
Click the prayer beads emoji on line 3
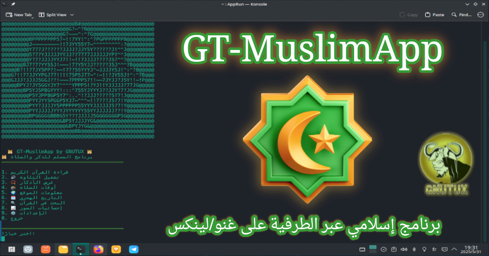tap(13, 182)
